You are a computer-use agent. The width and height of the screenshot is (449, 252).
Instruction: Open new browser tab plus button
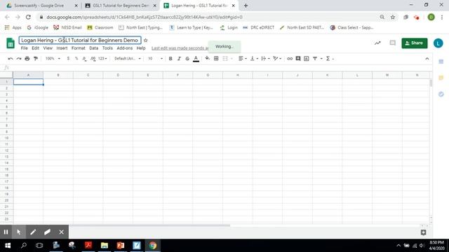[x=246, y=6]
